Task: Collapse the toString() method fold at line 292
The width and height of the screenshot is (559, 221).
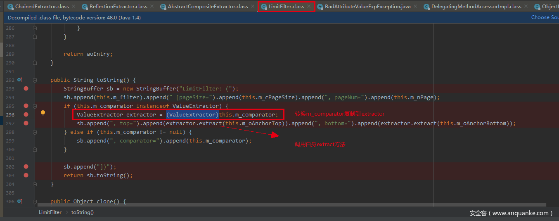Action: coord(35,80)
